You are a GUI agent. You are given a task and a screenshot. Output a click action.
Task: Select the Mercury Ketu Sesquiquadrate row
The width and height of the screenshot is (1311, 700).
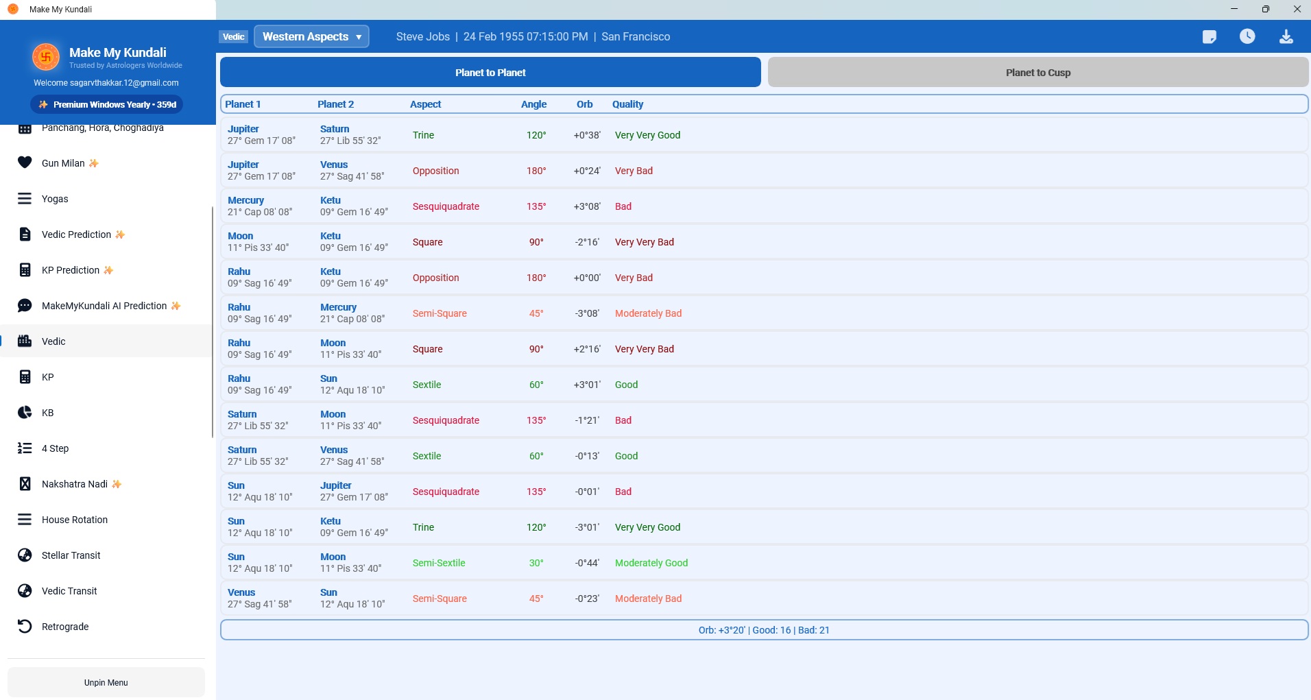pos(764,206)
